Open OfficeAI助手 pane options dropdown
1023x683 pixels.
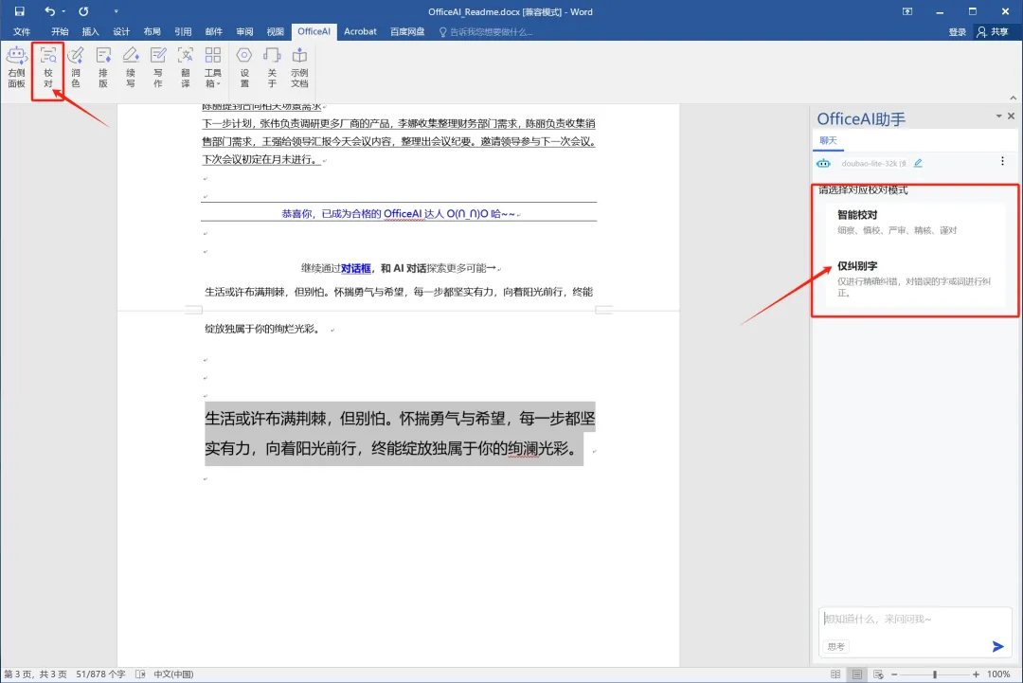point(999,117)
